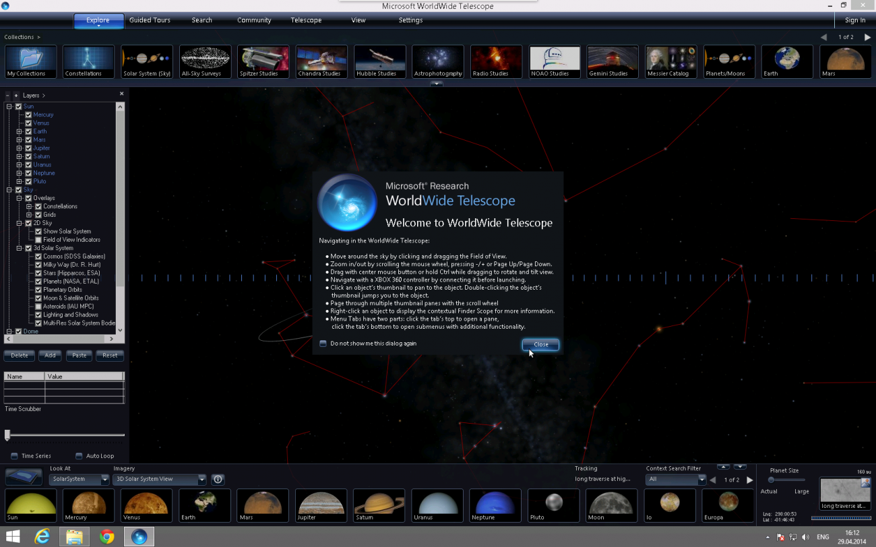Toggle the Planetary Orbits checkbox

point(38,290)
